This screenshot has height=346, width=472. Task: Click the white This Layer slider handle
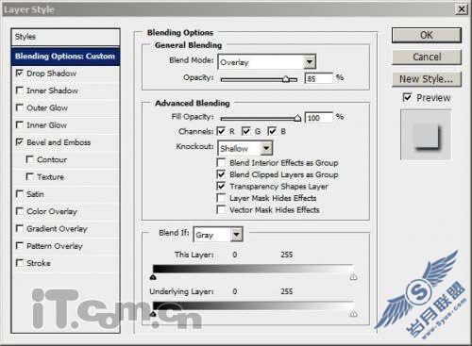(353, 277)
